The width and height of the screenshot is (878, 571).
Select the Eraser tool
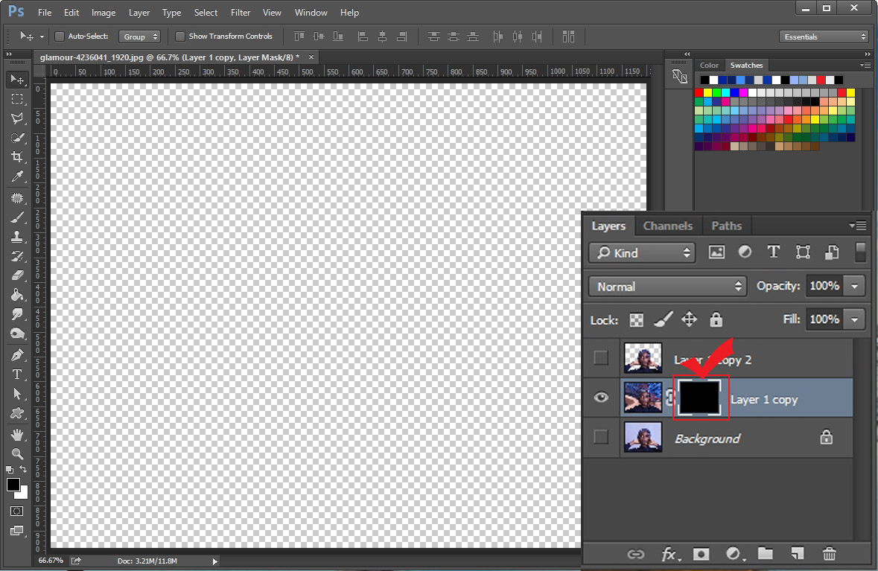17,275
